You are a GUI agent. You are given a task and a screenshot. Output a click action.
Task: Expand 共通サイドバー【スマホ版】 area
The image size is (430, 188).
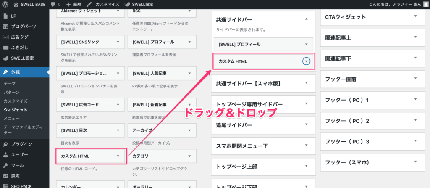306,82
